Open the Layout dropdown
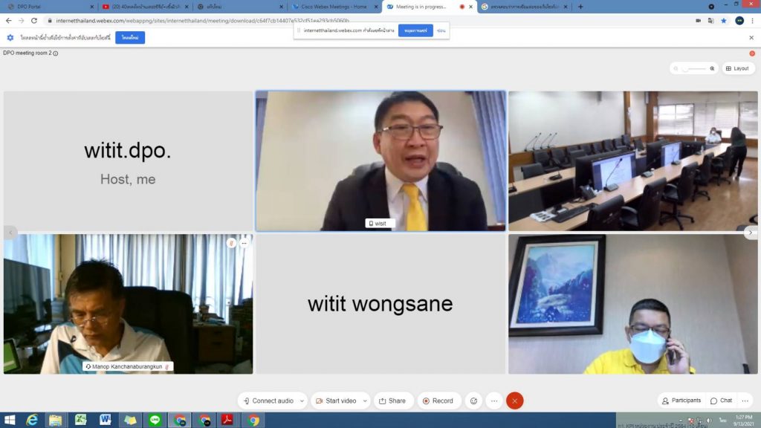This screenshot has width=761, height=428. pyautogui.click(x=736, y=68)
